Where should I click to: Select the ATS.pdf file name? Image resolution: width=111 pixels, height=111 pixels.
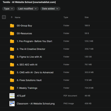pos(21,96)
